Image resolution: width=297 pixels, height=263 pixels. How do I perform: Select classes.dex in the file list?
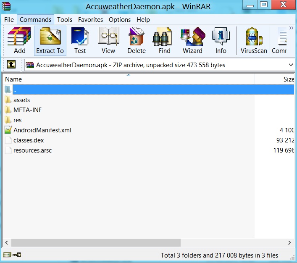click(x=149, y=140)
